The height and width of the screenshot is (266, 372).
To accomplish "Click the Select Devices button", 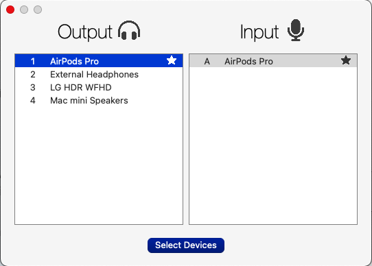I will pyautogui.click(x=186, y=245).
